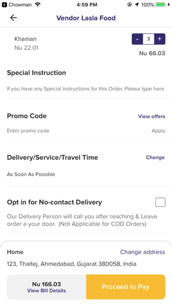The height and width of the screenshot is (306, 172).
Task: Tap the battery indicator icon
Action: click(161, 4)
